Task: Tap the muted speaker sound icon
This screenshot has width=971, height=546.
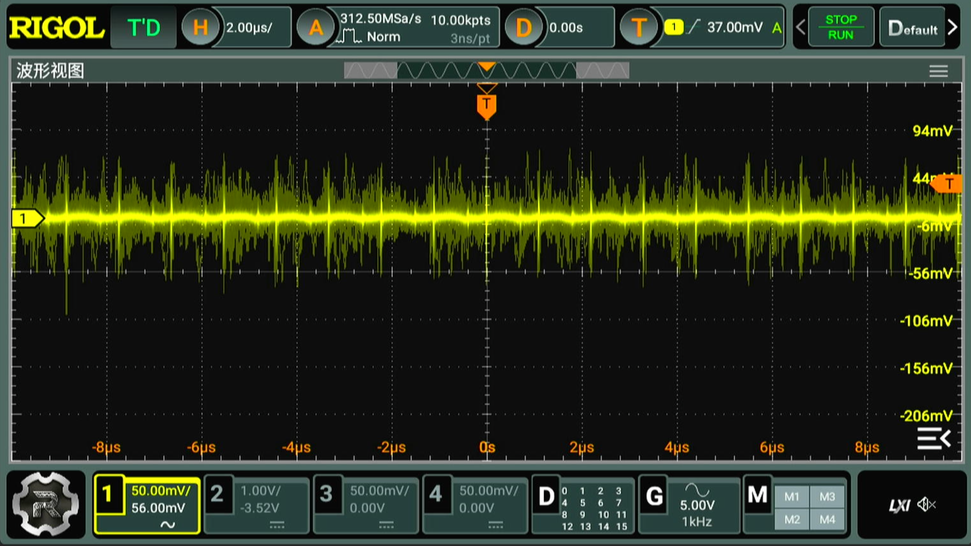Action: 927,505
